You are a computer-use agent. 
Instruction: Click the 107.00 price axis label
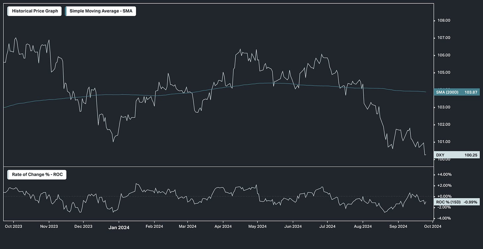(x=445, y=38)
